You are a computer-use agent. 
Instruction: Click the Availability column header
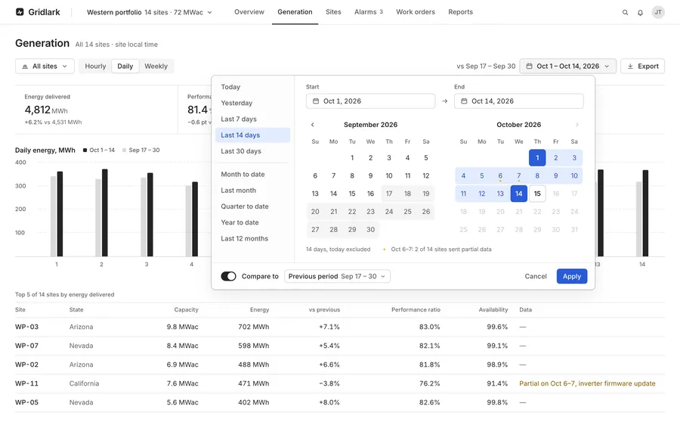click(x=493, y=310)
